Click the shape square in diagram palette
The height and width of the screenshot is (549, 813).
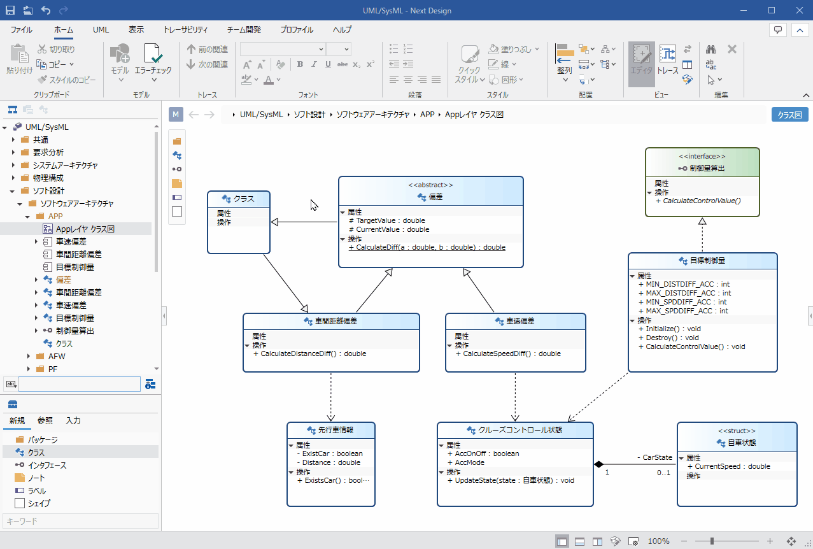click(x=177, y=211)
